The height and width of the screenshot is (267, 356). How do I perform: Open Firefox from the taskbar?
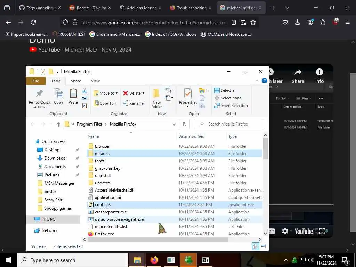154,260
